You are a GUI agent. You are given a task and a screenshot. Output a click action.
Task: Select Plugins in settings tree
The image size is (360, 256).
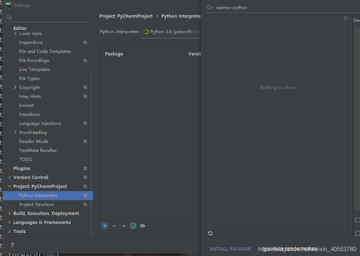point(22,168)
